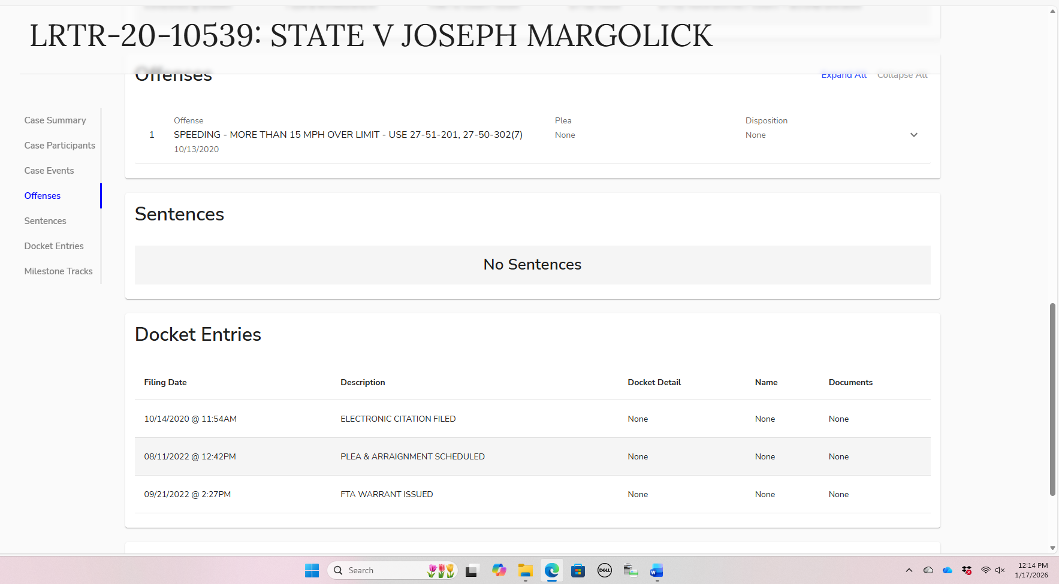Viewport: 1059px width, 584px height.
Task: Go to Case Summary section
Action: (x=55, y=120)
